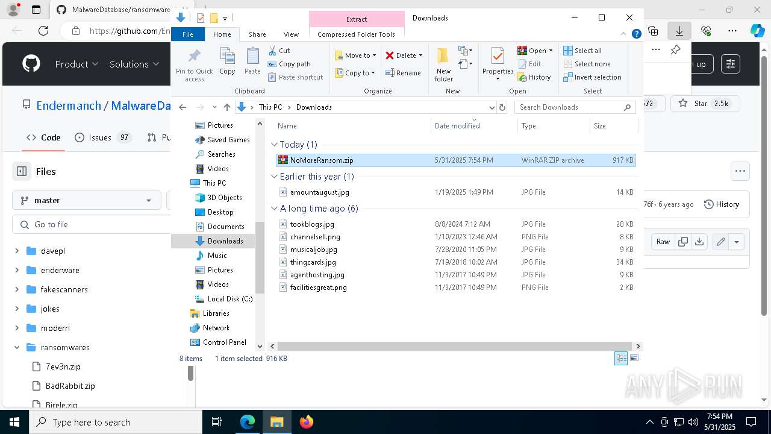Screen dimensions: 771x434
Task: Open file History from the ribbon
Action: click(534, 77)
